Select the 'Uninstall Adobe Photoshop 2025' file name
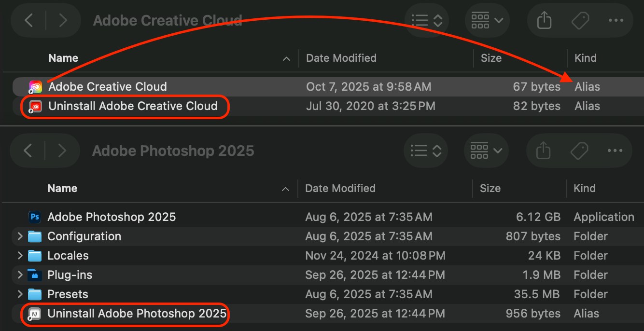Image resolution: width=644 pixels, height=331 pixels. (137, 314)
